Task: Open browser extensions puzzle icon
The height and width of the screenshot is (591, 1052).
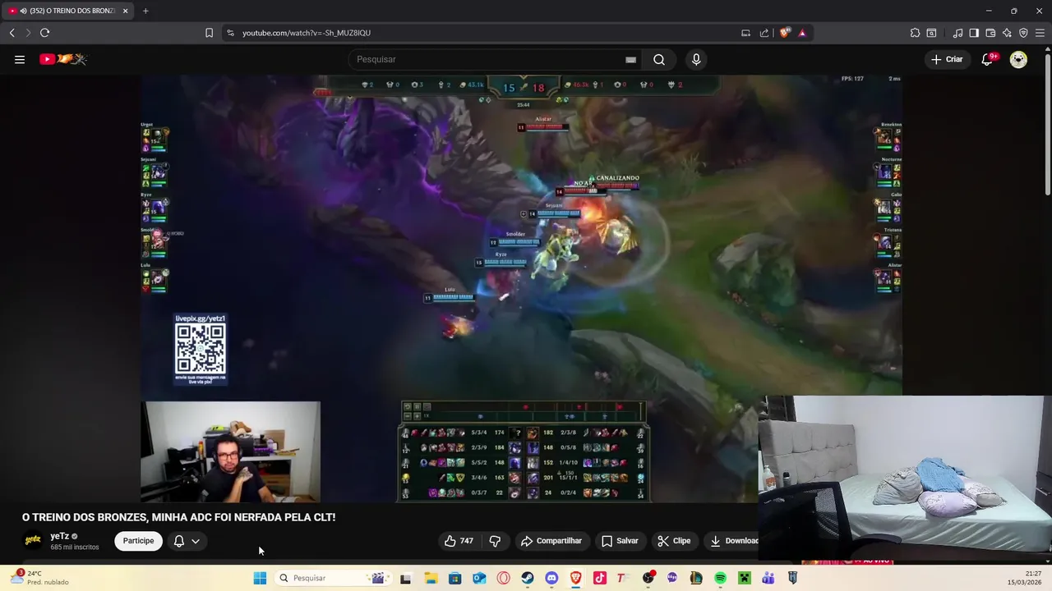Action: pos(915,33)
